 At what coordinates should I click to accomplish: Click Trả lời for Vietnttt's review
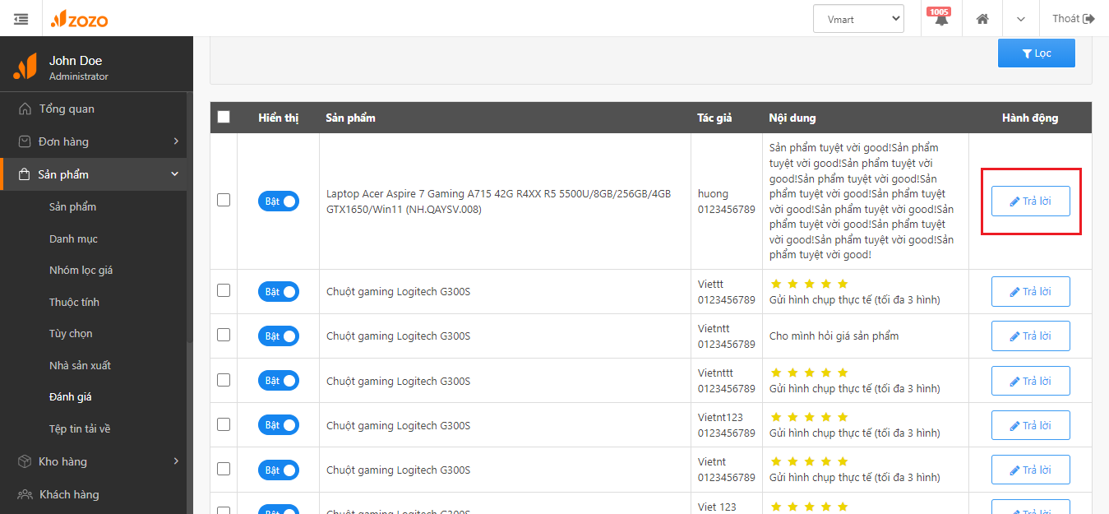click(x=1031, y=381)
